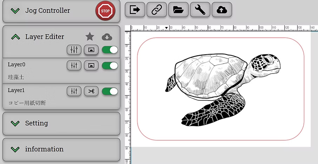Screen dimensions: 318x164
Task: Turn off the Layer1 toggle switch
Action: [110, 91]
